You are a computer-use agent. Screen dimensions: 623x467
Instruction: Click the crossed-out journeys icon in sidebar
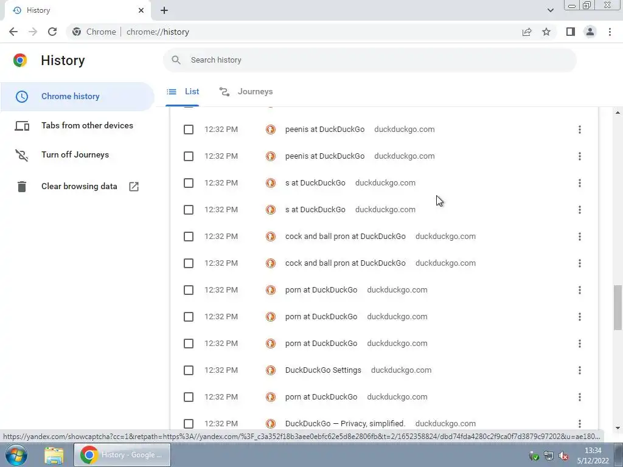tap(22, 155)
